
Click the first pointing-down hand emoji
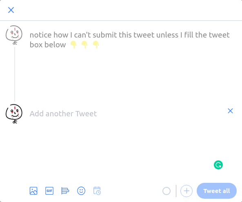point(73,45)
